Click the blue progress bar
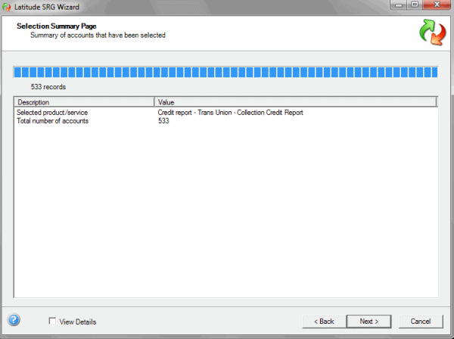The height and width of the screenshot is (339, 454). [225, 72]
